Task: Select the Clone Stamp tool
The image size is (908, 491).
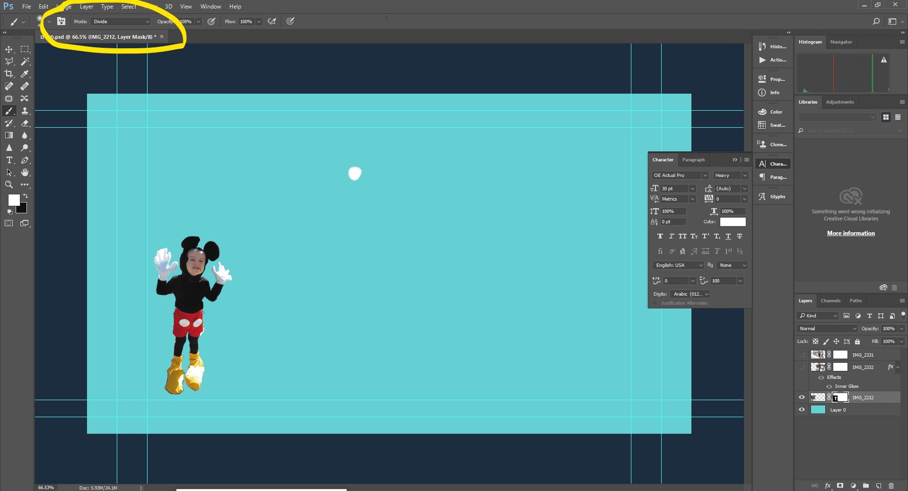Action: pos(25,111)
